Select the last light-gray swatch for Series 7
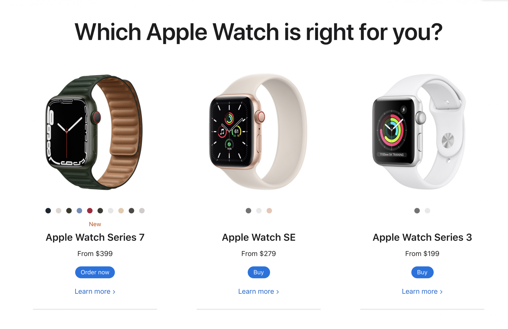Viewport: 508px width, 329px height. [x=142, y=211]
